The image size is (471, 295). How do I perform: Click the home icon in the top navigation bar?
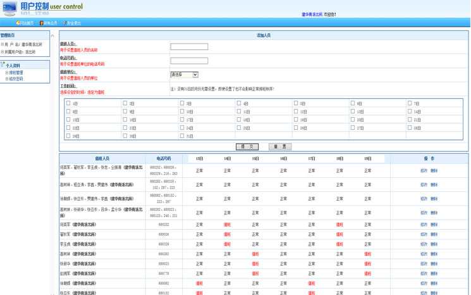point(18,23)
